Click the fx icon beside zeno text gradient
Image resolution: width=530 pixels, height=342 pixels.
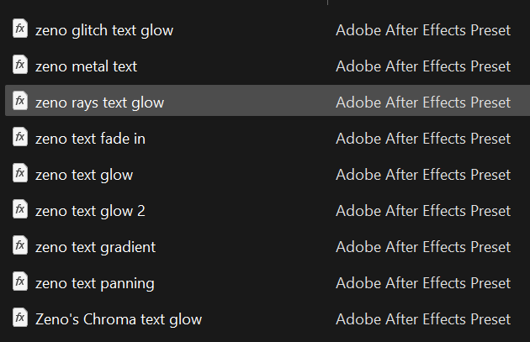(20, 246)
